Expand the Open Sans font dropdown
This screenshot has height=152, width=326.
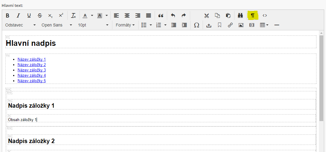tap(57, 25)
